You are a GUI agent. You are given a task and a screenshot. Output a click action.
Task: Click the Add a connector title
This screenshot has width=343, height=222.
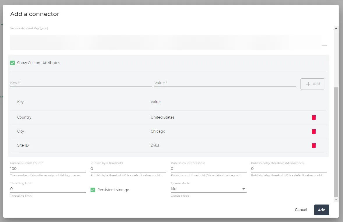[x=35, y=14]
